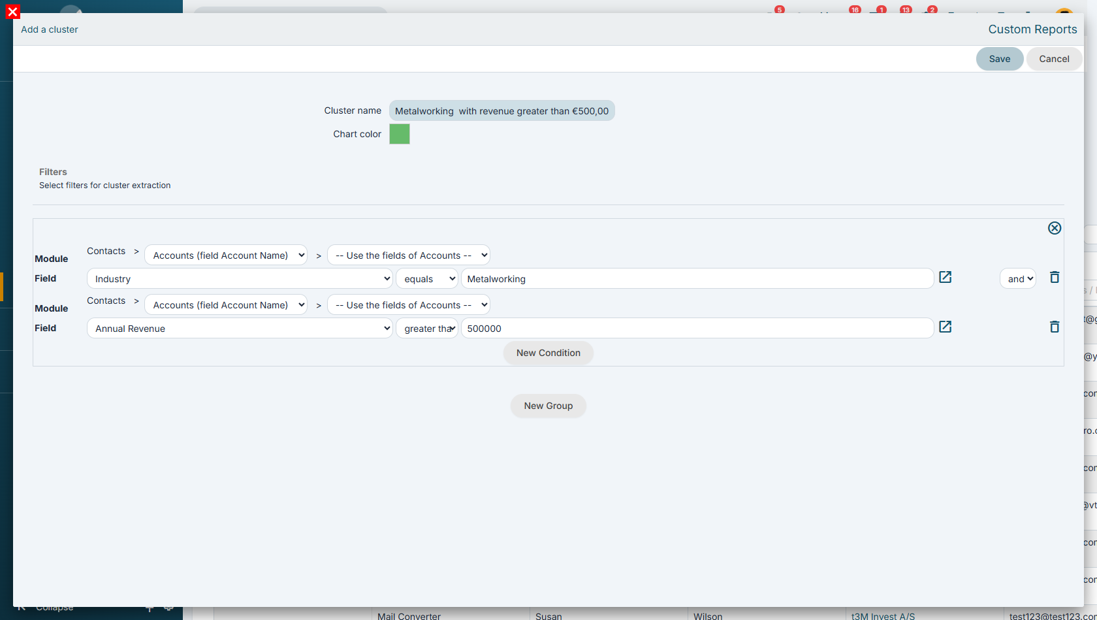Click the Cancel button

(1055, 59)
